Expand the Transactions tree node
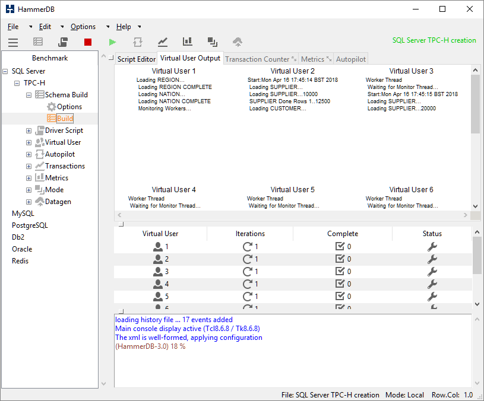This screenshot has height=401, width=484. tap(29, 167)
